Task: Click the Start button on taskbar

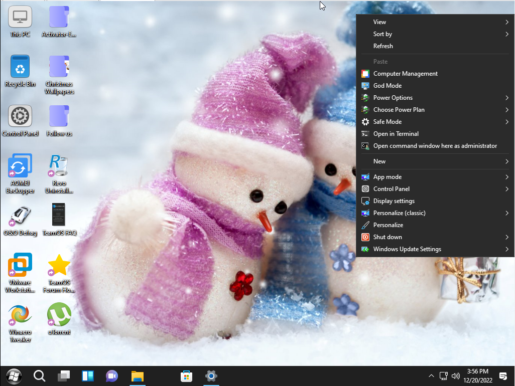Action: pyautogui.click(x=14, y=376)
